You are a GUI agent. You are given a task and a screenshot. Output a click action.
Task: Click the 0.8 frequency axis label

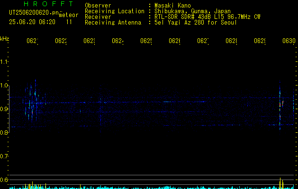(x=4, y=132)
